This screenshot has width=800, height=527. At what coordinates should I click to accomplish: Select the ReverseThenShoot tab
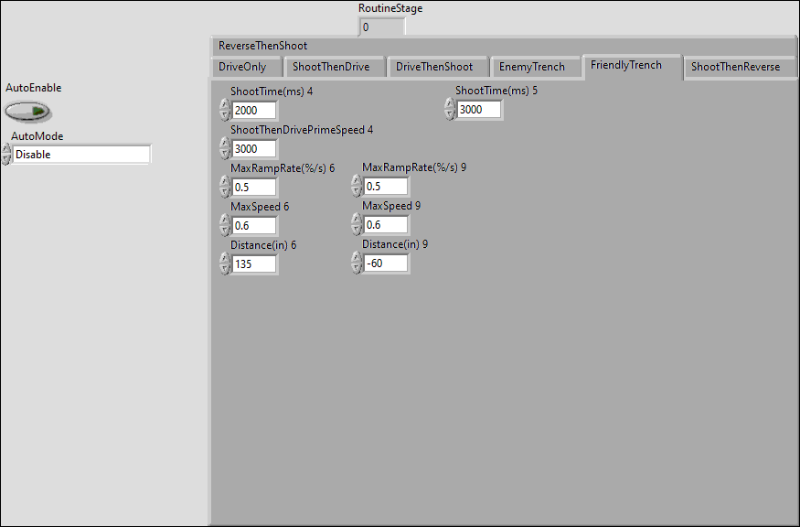click(263, 46)
